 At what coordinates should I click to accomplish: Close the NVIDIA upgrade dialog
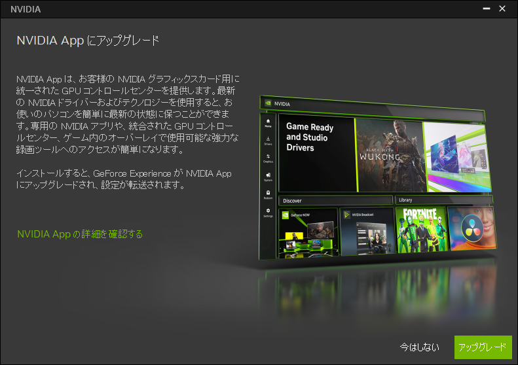pyautogui.click(x=502, y=9)
